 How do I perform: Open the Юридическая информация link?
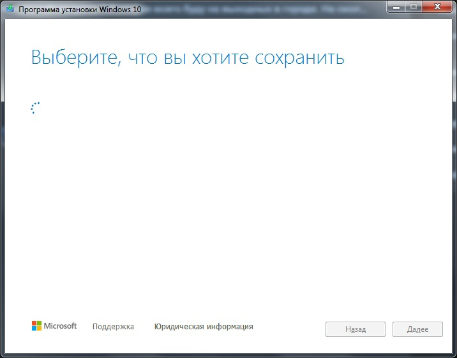pos(204,327)
